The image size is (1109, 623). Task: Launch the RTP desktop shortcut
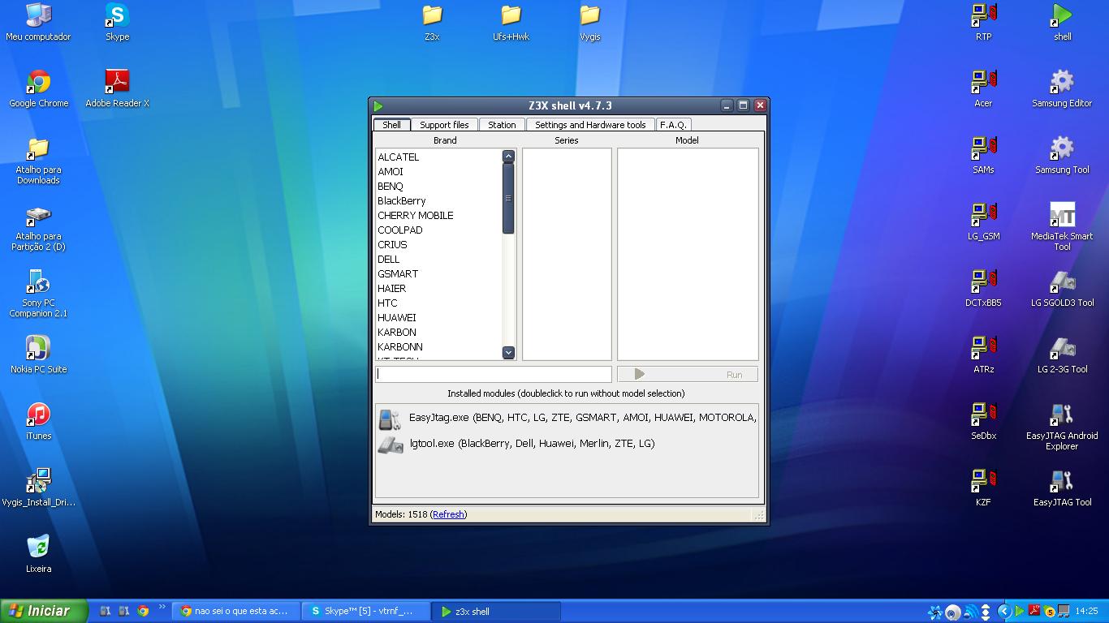click(983, 22)
